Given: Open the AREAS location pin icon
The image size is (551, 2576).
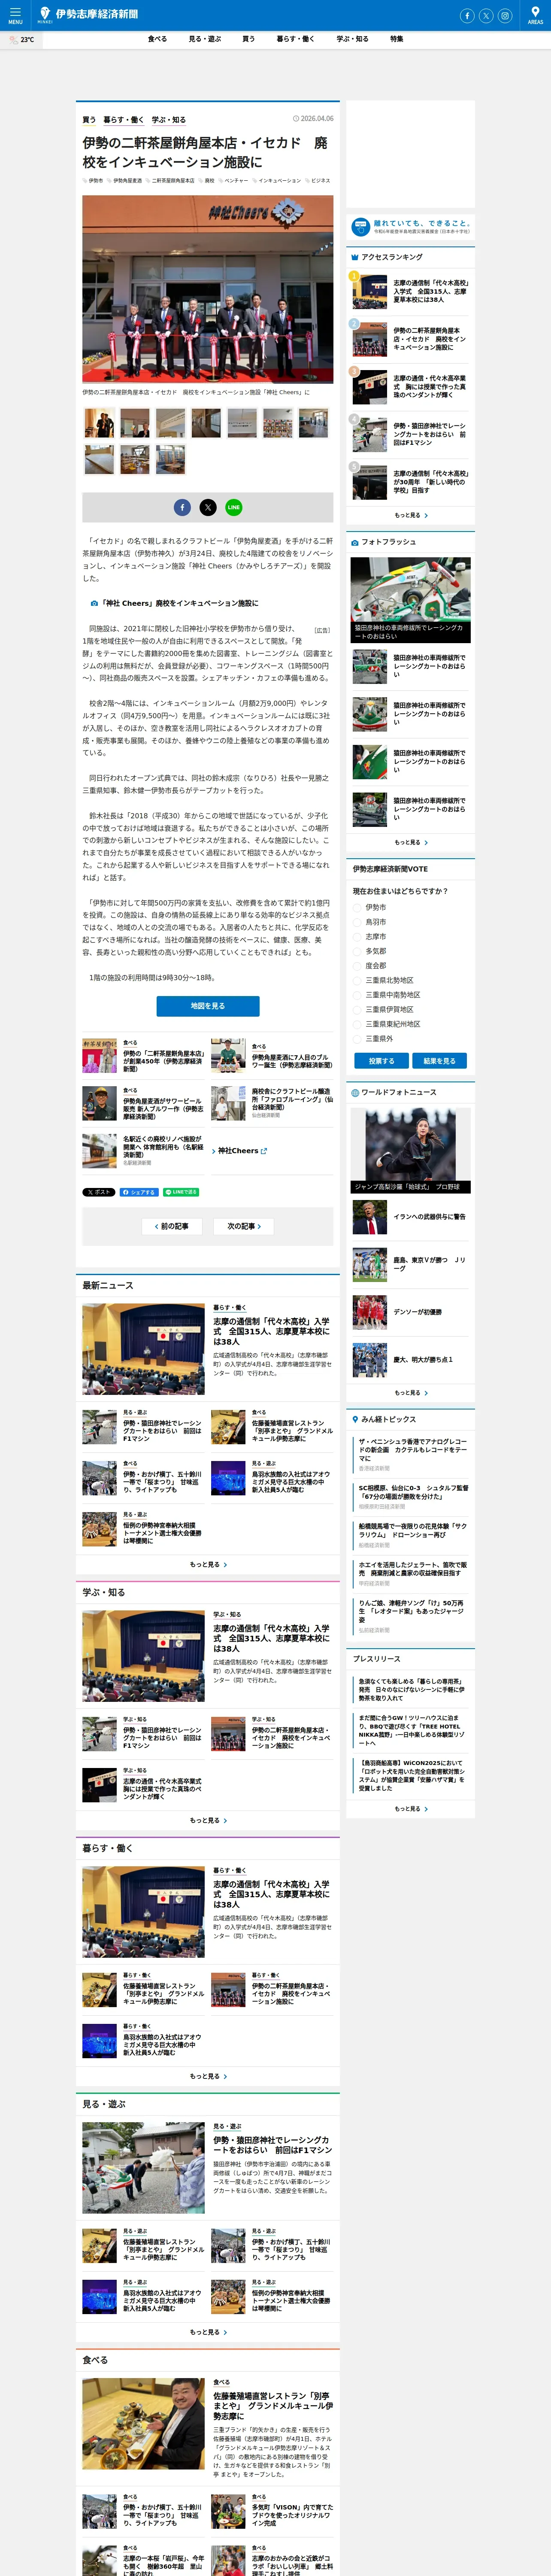Looking at the screenshot, I should pyautogui.click(x=535, y=15).
